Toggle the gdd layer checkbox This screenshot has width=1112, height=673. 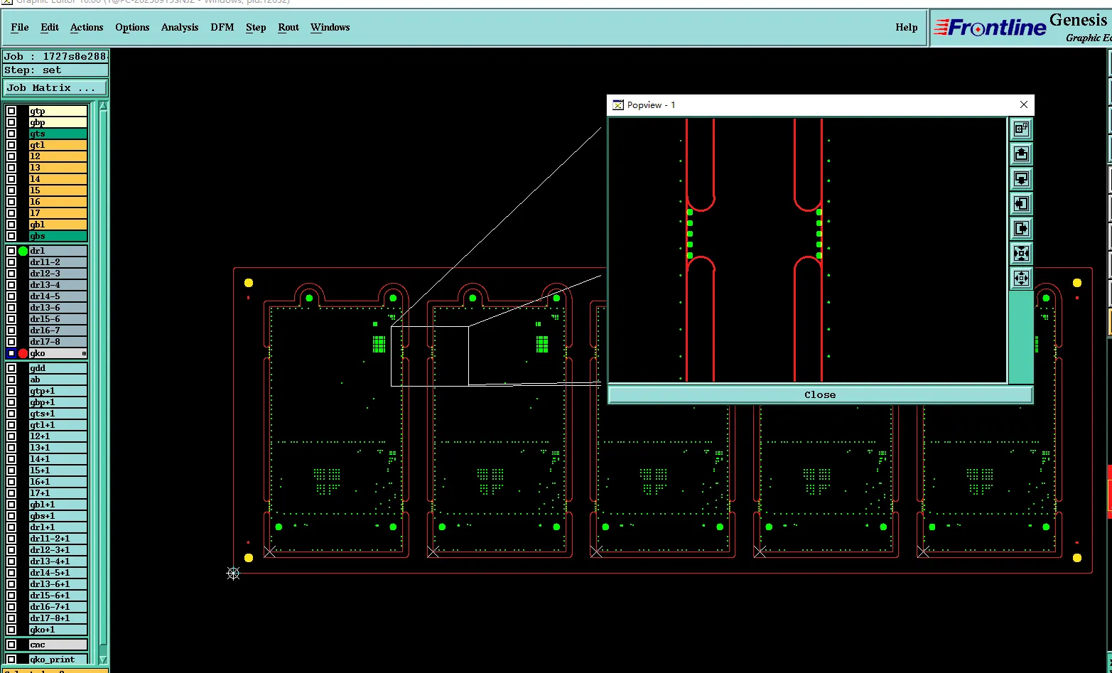click(x=11, y=368)
